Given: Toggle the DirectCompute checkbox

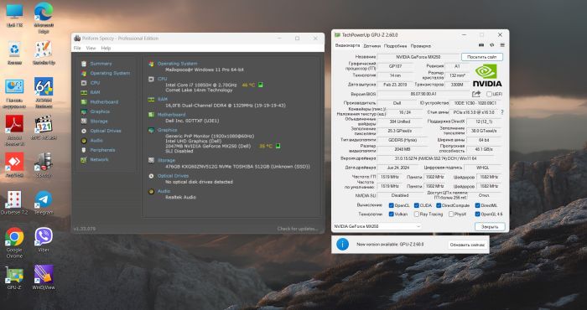Looking at the screenshot, I should [439, 205].
